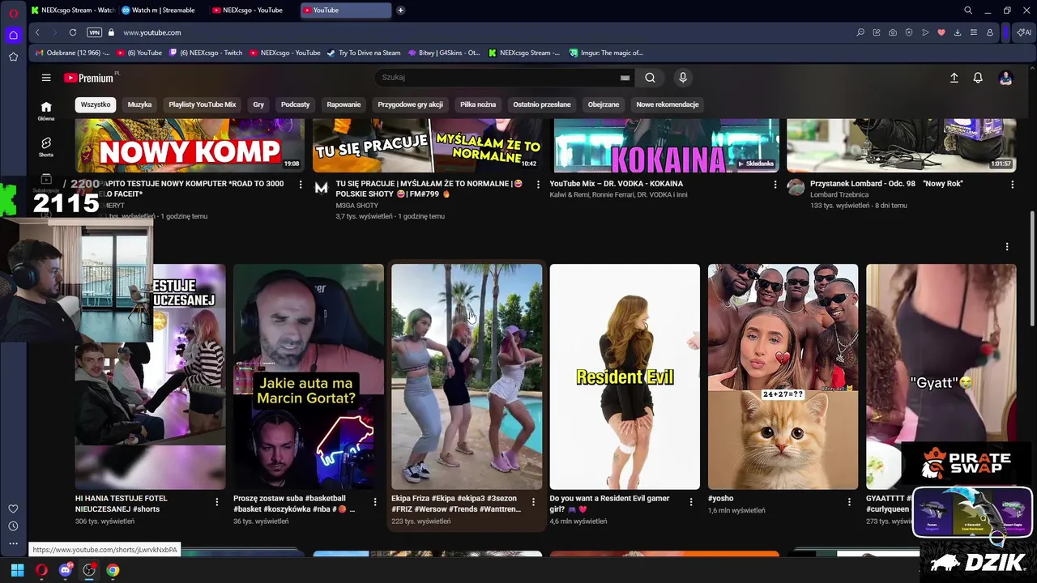This screenshot has width=1037, height=583.
Task: Open Imgur: The magic of bookmark
Action: click(x=605, y=53)
